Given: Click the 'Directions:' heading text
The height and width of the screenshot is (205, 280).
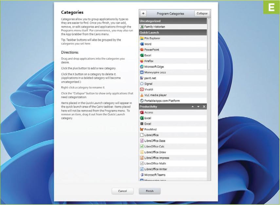Looking at the screenshot, I should (x=70, y=52).
